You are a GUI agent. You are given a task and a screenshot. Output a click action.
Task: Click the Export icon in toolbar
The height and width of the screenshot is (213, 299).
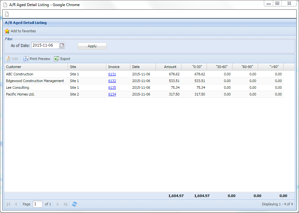pos(57,59)
